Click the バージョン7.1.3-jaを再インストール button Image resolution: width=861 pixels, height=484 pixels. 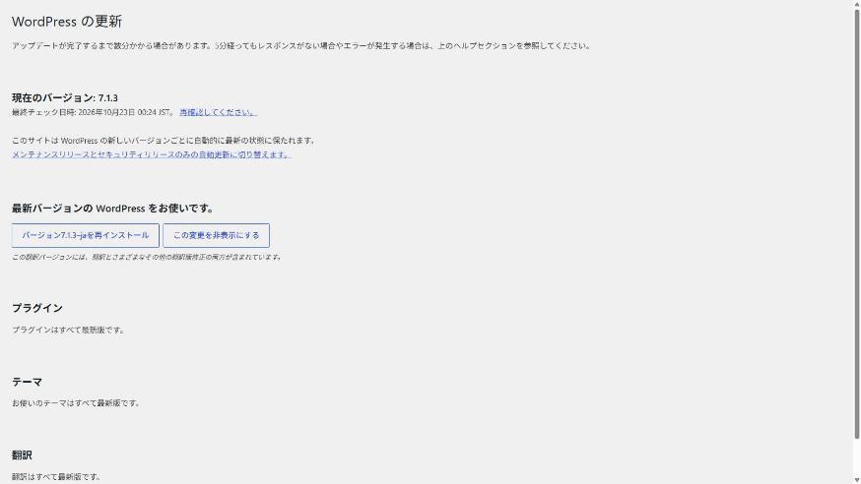(85, 235)
